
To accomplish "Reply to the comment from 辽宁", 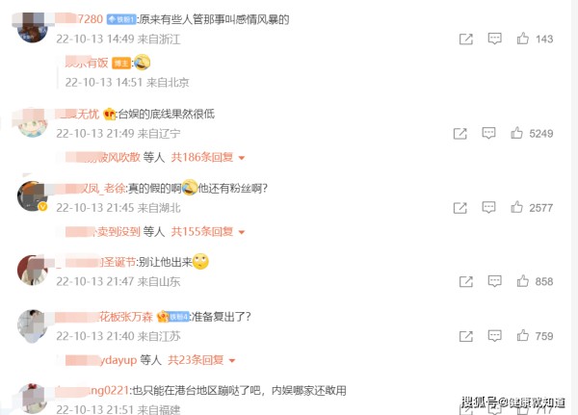I will click(488, 133).
